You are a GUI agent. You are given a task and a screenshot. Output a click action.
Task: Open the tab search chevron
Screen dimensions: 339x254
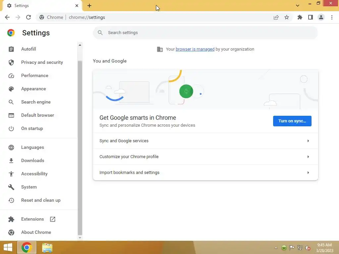click(x=298, y=6)
